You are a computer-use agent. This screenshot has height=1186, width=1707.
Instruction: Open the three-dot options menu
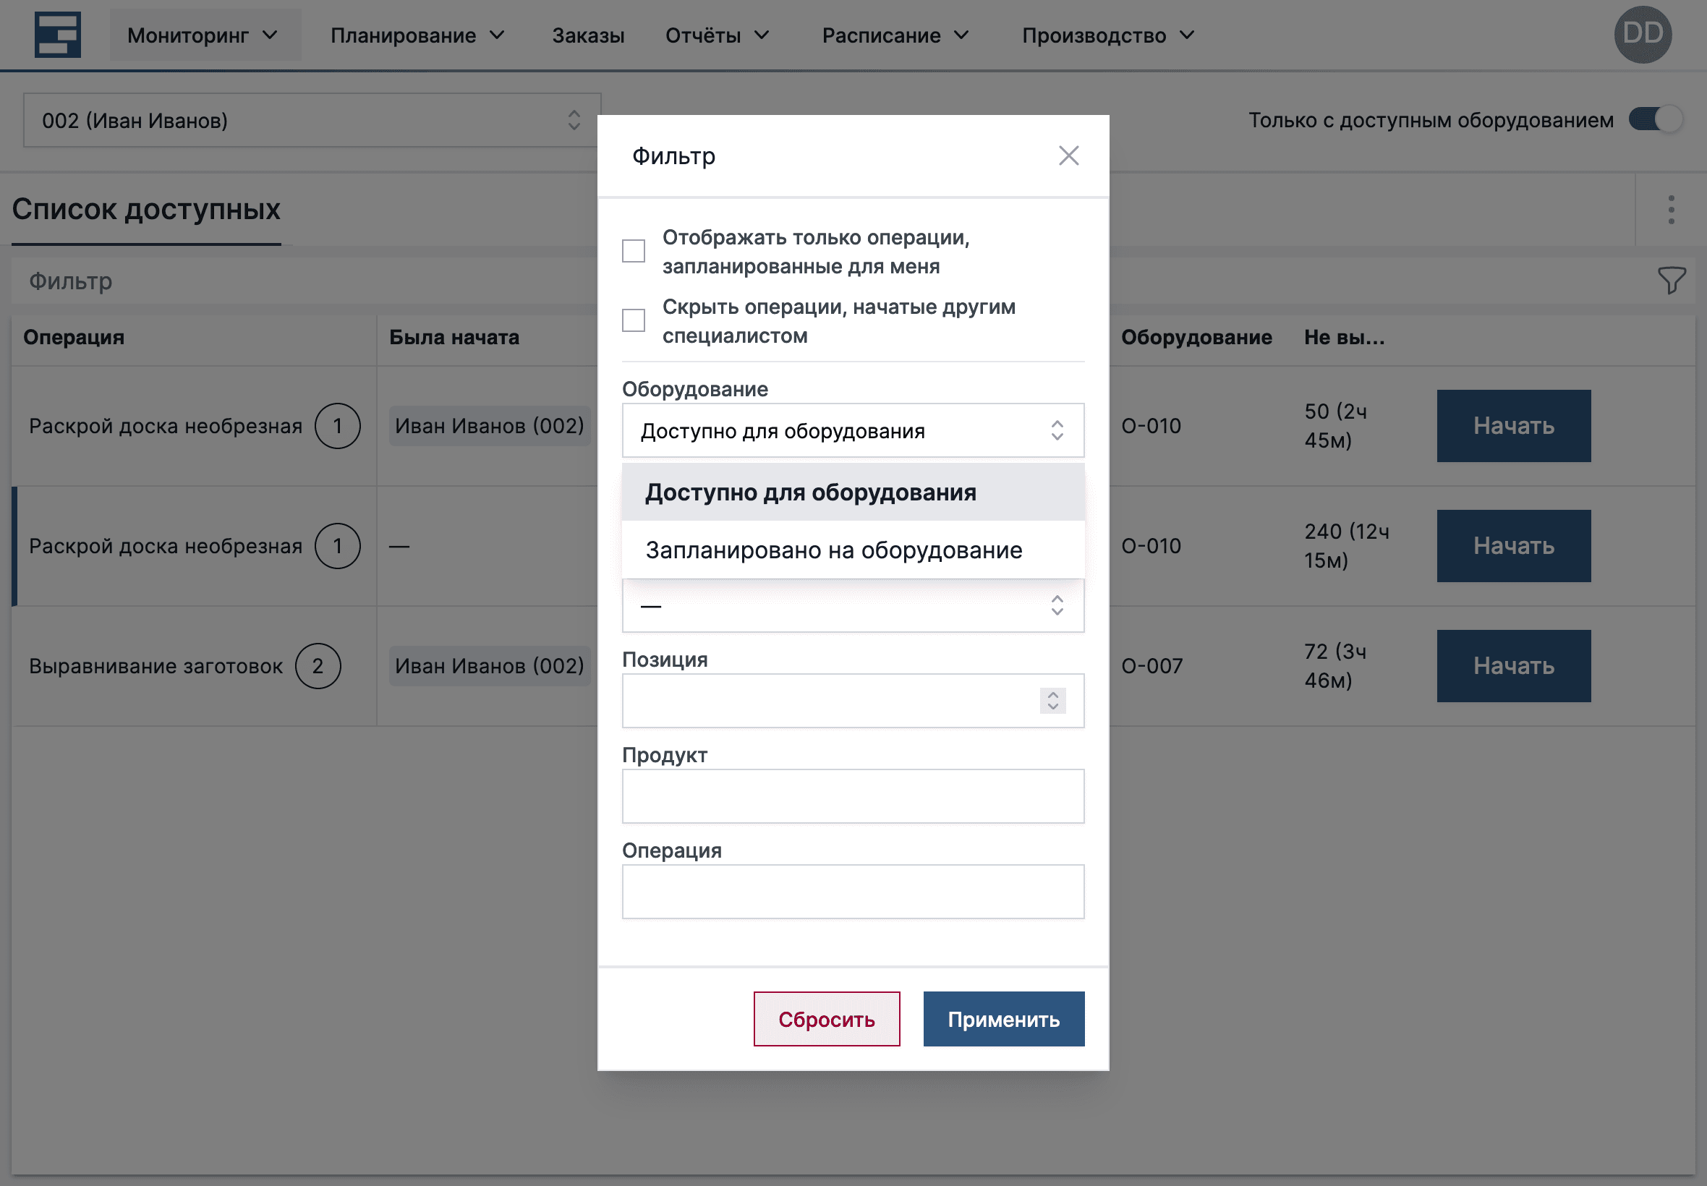pyautogui.click(x=1671, y=210)
